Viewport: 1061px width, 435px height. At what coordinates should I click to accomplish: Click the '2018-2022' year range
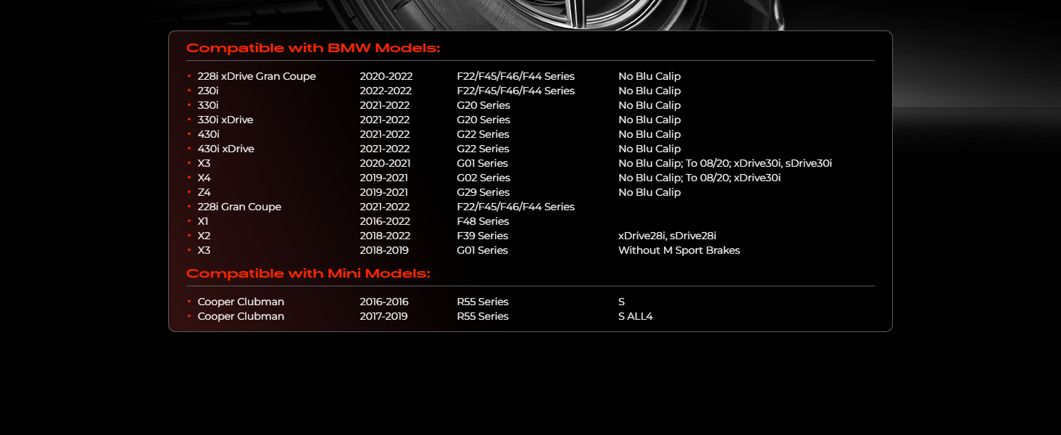tap(385, 236)
